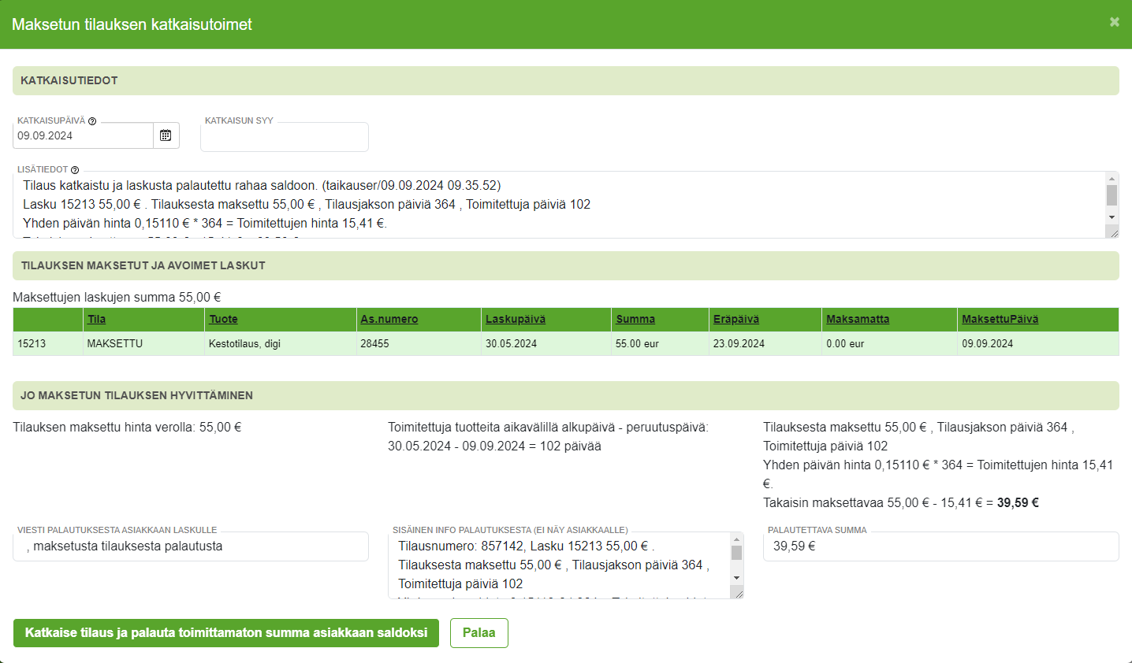This screenshot has height=663, width=1132.
Task: Click the Katkaisun syy input field
Action: point(285,137)
